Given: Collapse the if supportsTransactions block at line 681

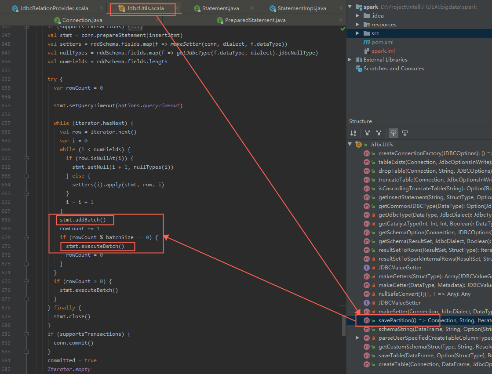Looking at the screenshot, I should click(27, 334).
